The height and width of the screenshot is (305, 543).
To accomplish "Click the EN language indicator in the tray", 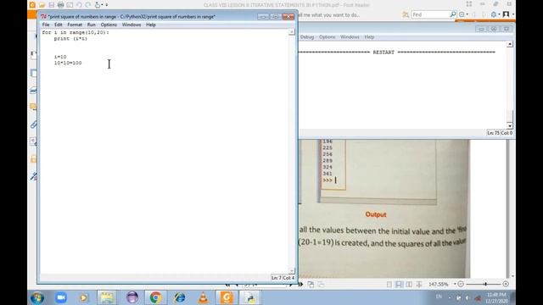I will click(439, 297).
